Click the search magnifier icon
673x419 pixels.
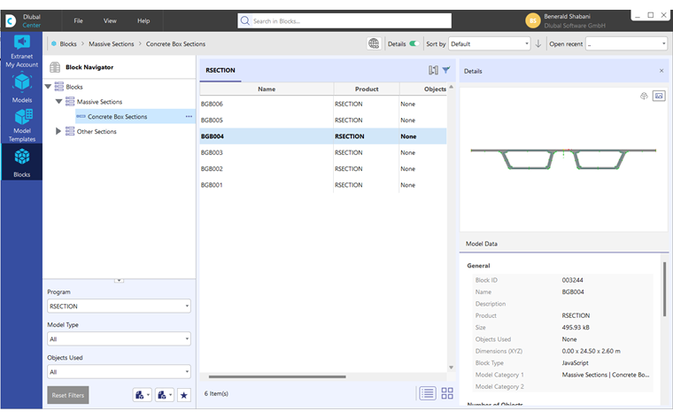(244, 20)
